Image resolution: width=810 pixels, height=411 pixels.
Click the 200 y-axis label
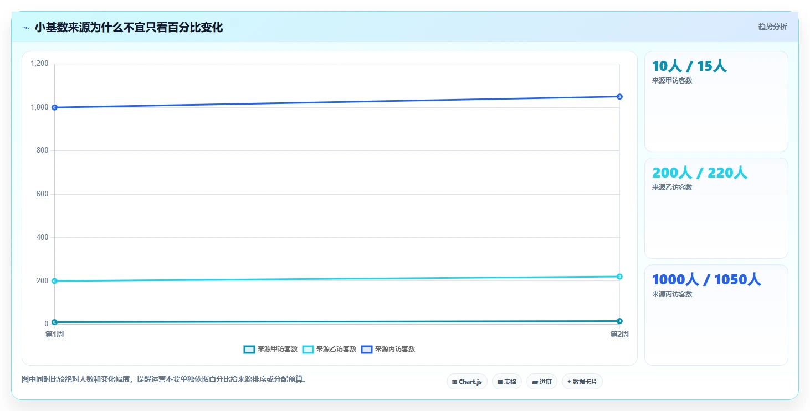[x=43, y=281]
